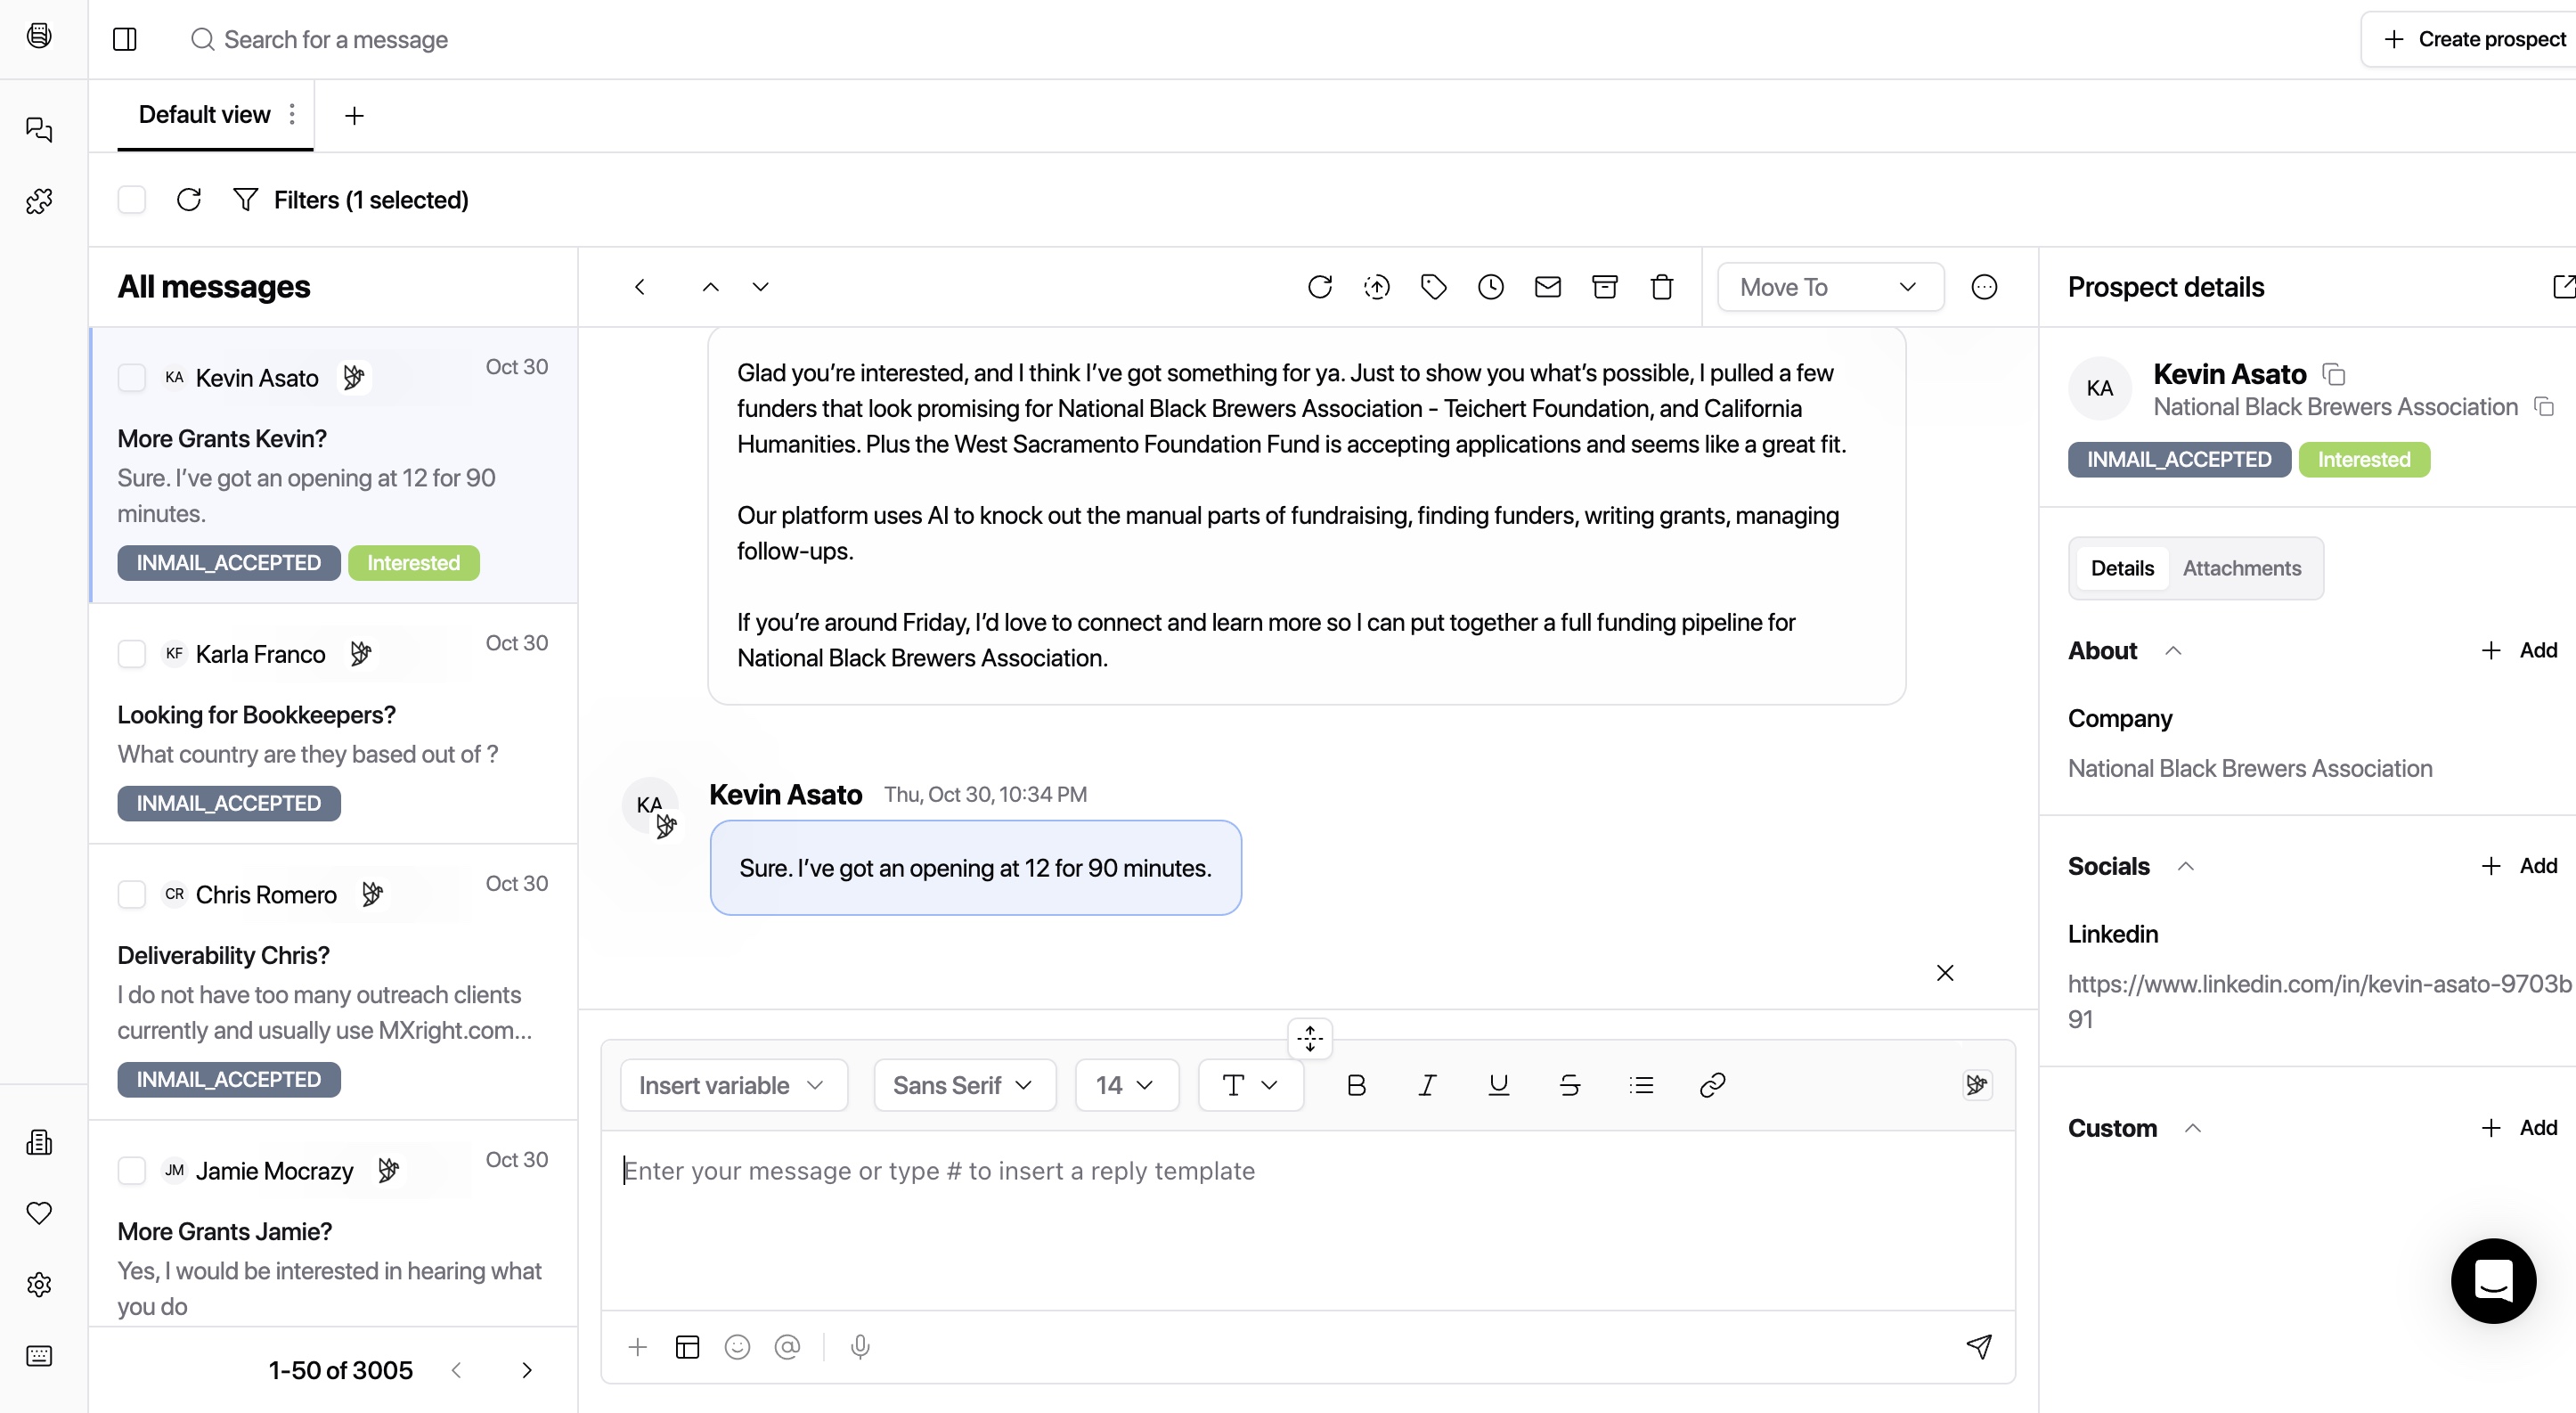The height and width of the screenshot is (1413, 2576).
Task: Tick the checkbox next to Chris Romero
Action: 132,894
